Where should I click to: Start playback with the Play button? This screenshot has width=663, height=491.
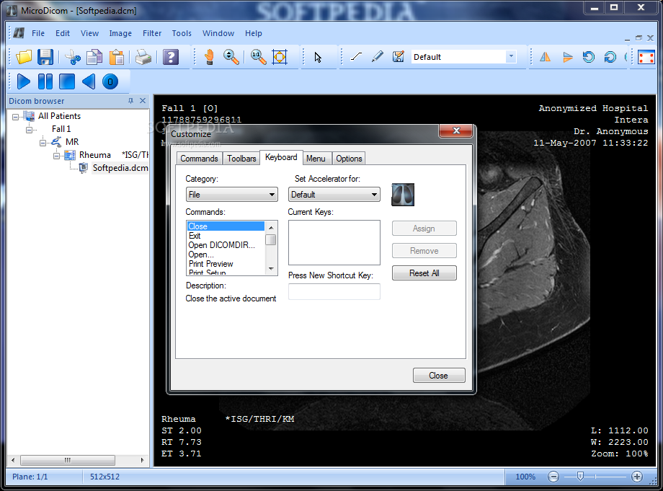24,81
